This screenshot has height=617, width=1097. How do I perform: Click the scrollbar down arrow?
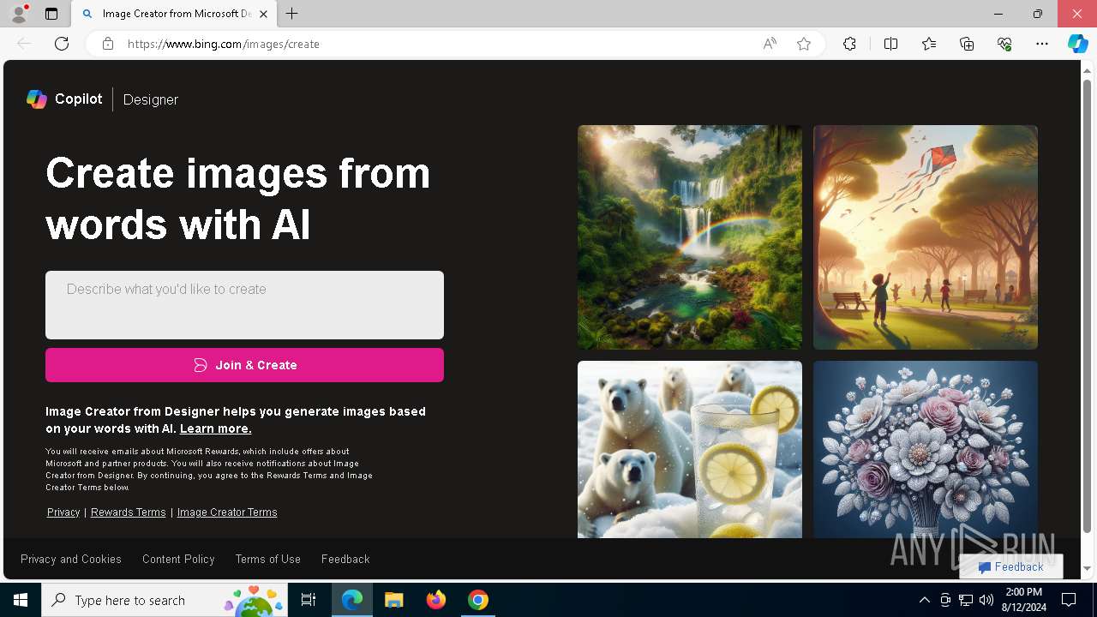coord(1088,568)
